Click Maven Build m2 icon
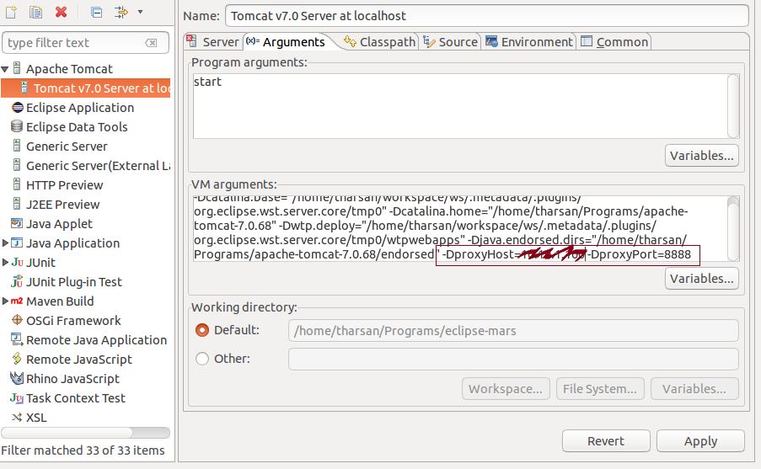The width and height of the screenshot is (761, 469). point(17,301)
